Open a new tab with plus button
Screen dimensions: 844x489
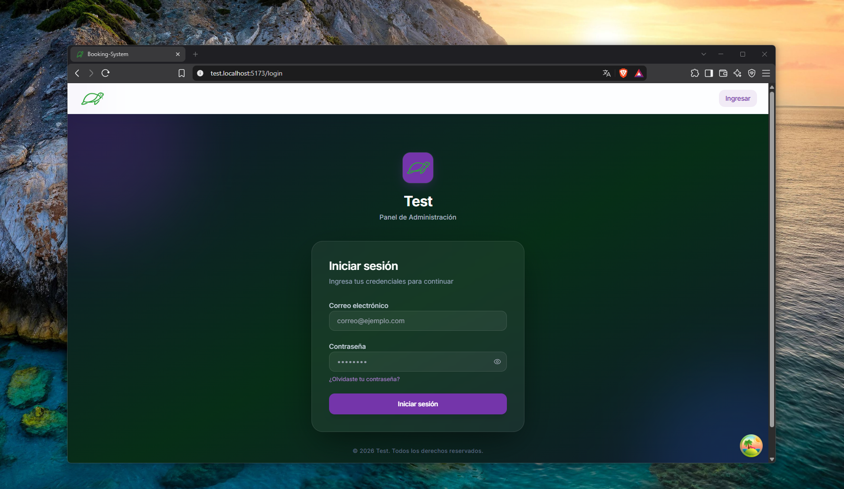point(195,54)
